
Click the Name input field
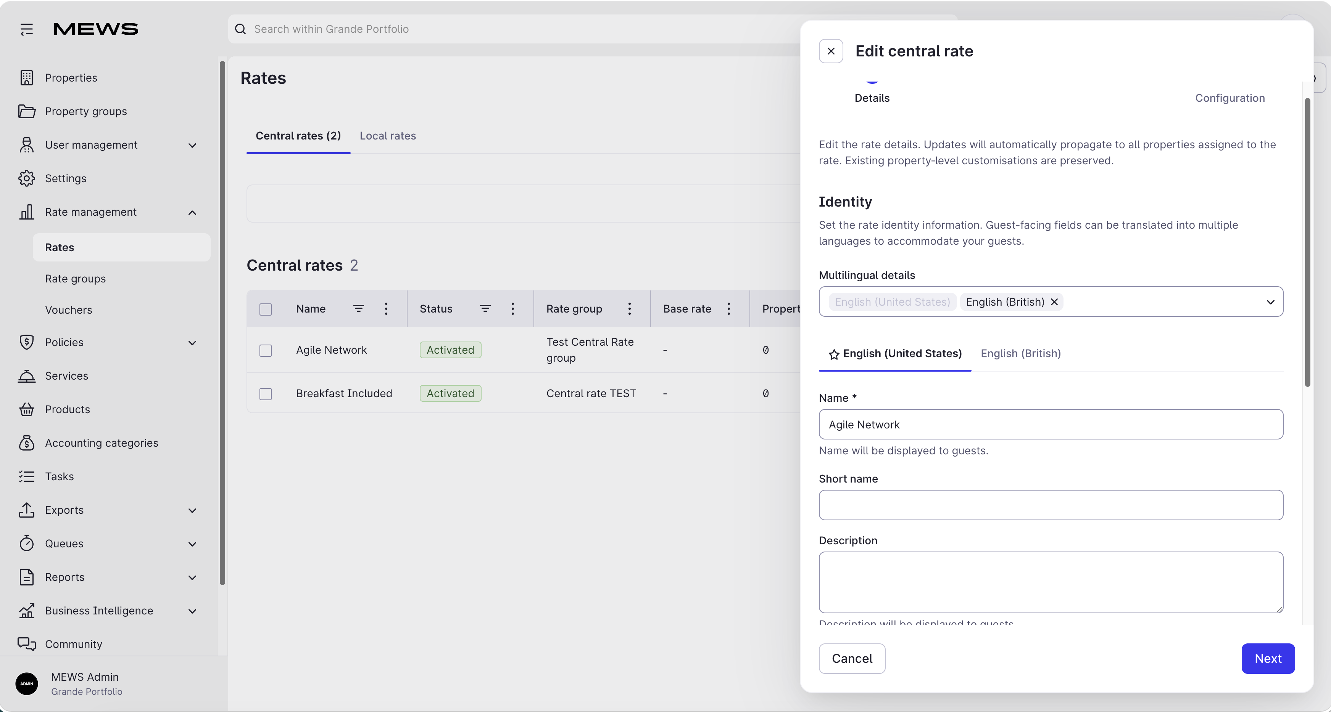pos(1051,424)
